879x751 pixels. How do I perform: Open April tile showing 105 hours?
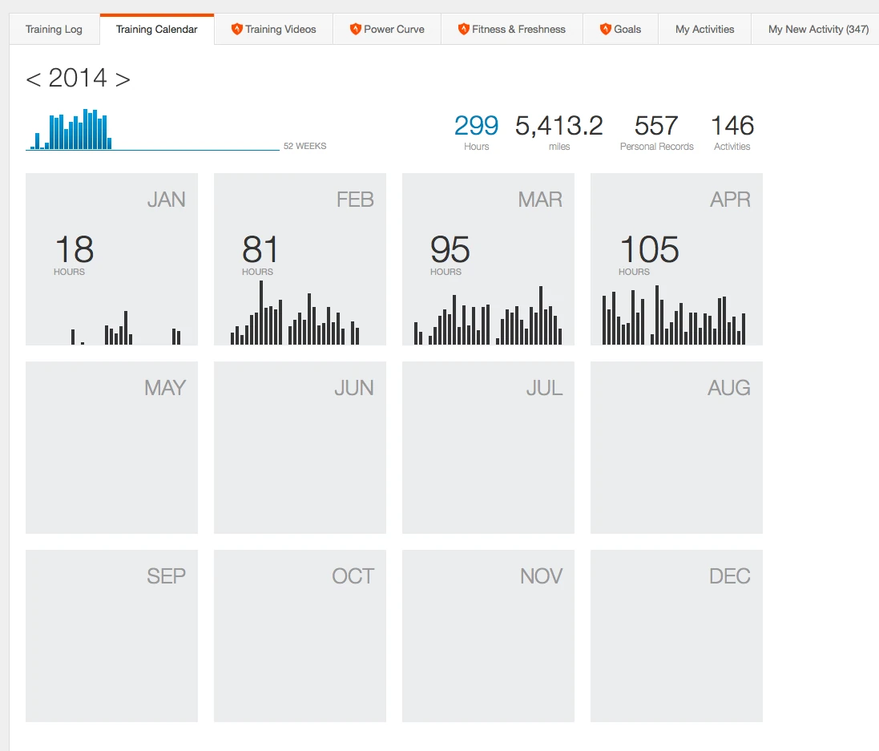(676, 259)
